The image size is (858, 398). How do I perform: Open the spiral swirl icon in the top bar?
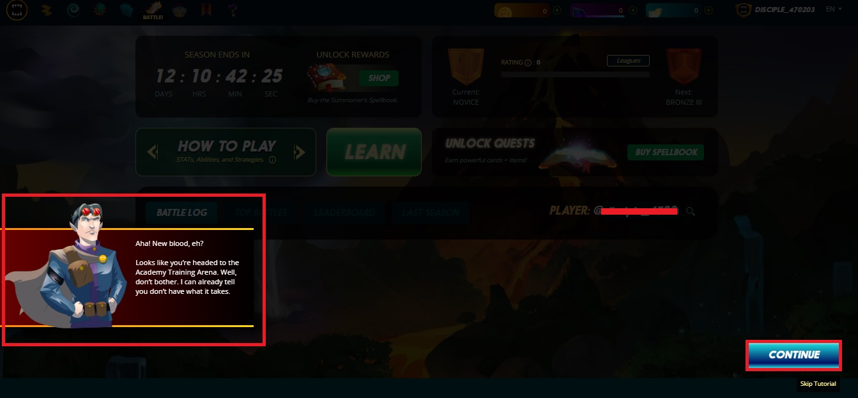(72, 10)
